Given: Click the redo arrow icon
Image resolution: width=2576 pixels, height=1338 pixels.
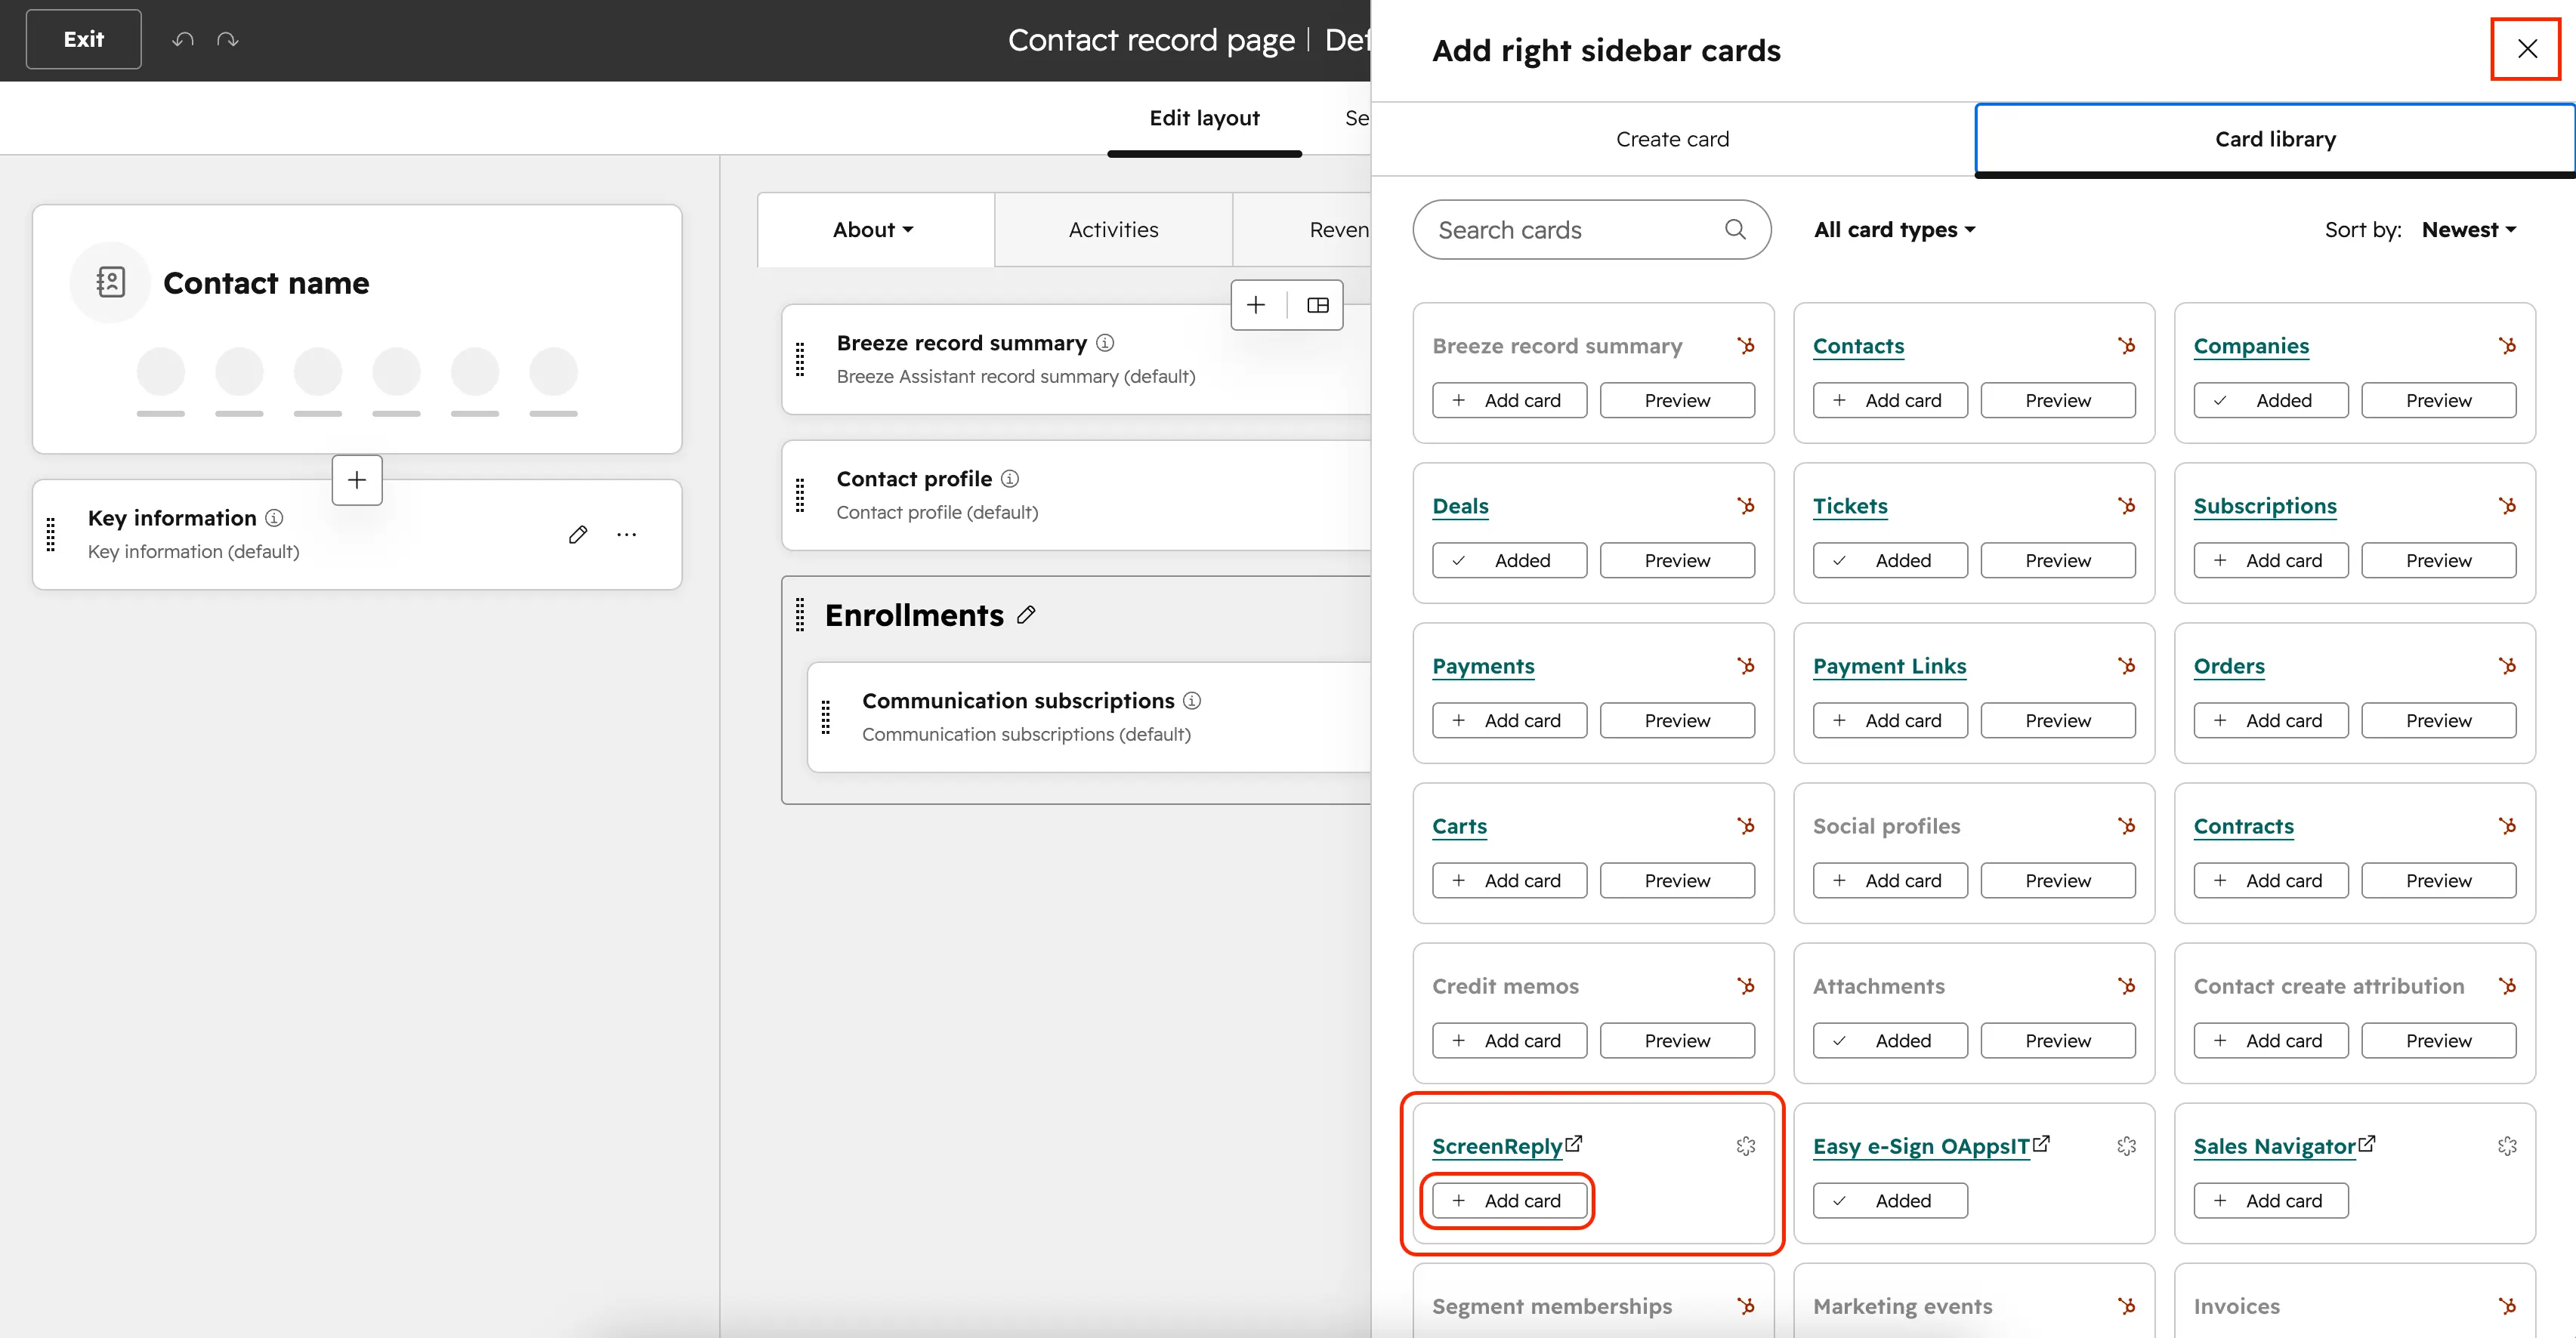Looking at the screenshot, I should (228, 40).
